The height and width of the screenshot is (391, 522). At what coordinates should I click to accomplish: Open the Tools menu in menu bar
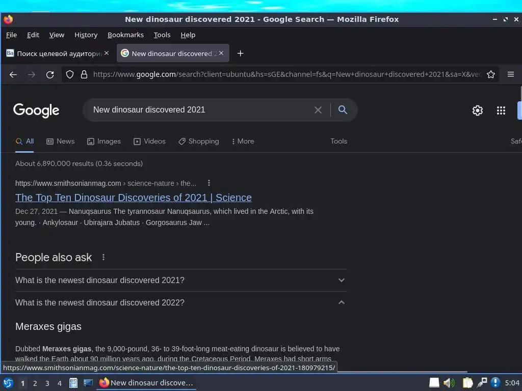coord(162,35)
